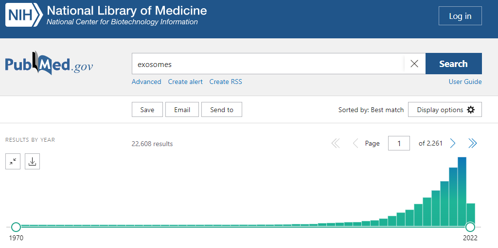Screen dimensions: 498x248
Task: Clear the search box with X icon
Action: (x=414, y=64)
